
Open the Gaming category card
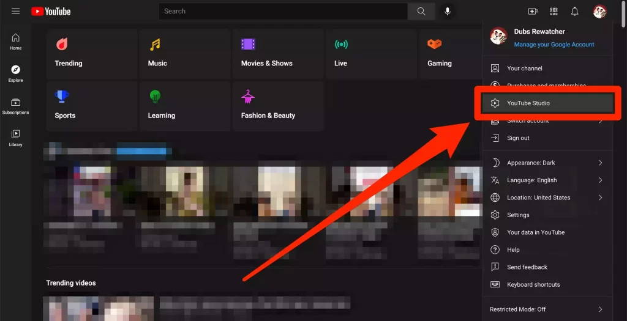pyautogui.click(x=451, y=54)
